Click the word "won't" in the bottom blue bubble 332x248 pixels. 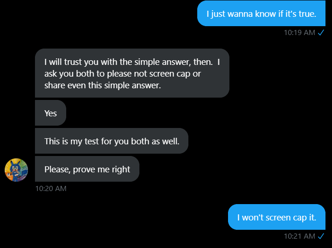click(253, 218)
